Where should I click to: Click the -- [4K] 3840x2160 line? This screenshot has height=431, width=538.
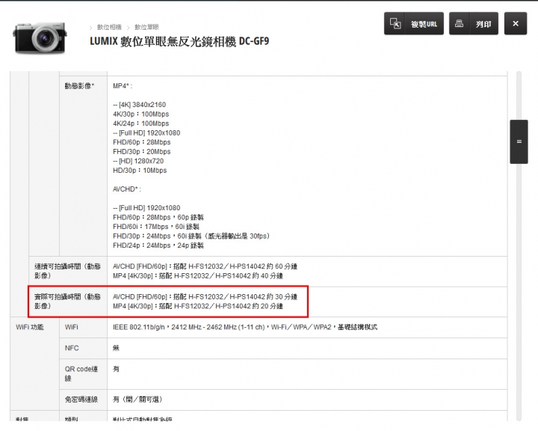(139, 105)
